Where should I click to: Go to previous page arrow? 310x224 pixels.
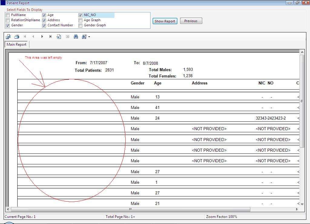33,37
